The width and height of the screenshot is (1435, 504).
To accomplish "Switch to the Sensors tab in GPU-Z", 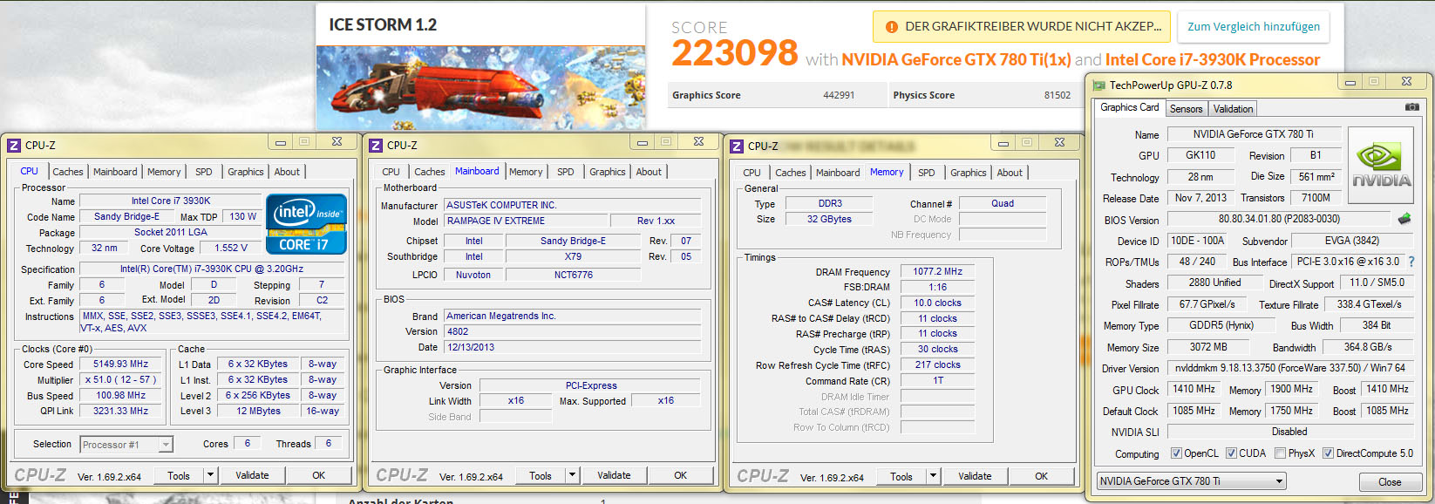I will 1186,109.
